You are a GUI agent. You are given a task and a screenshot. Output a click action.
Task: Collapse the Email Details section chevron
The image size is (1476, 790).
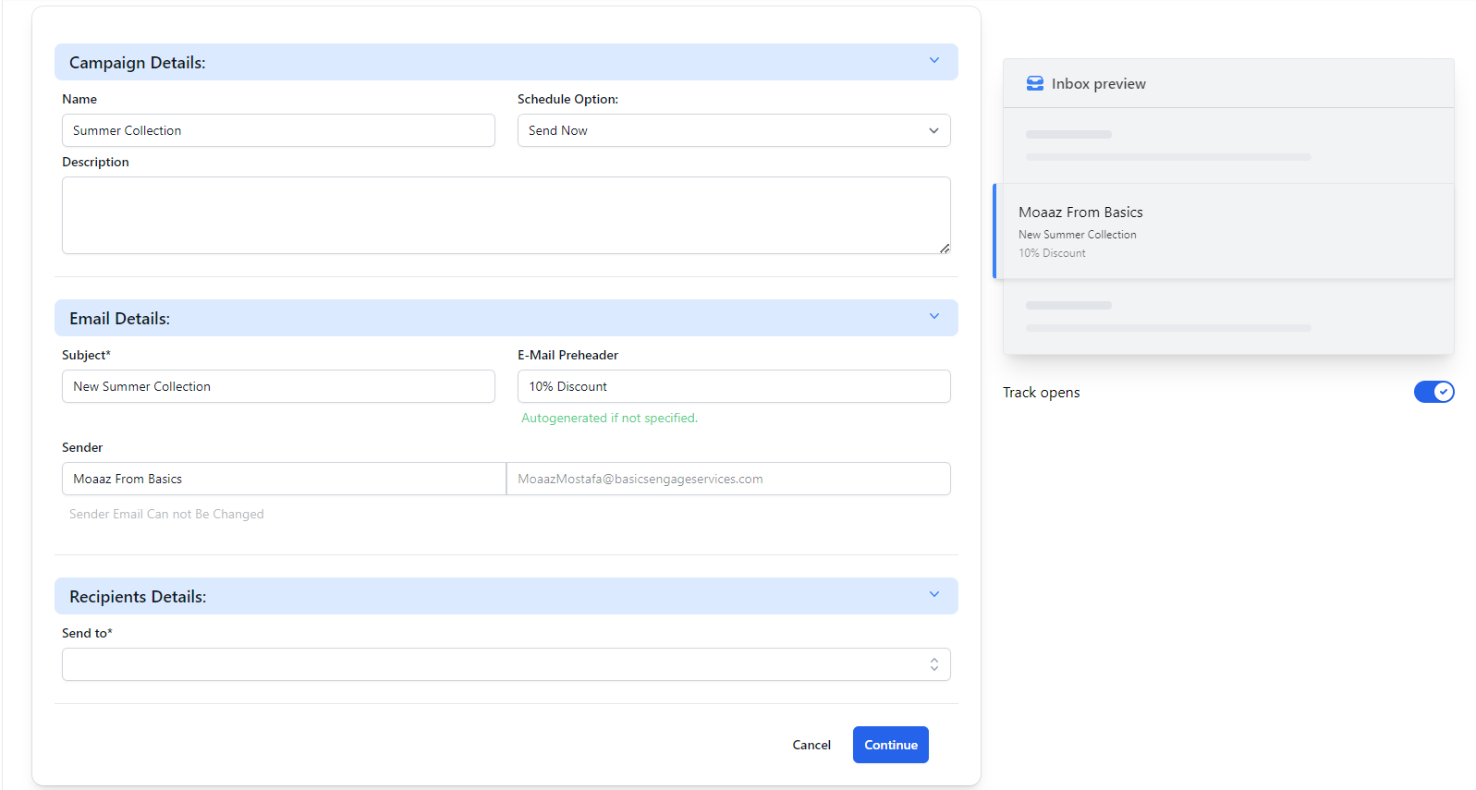tap(934, 317)
